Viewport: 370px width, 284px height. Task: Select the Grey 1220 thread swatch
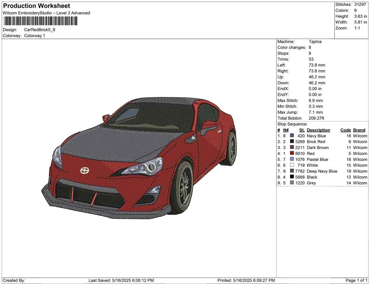292,183
